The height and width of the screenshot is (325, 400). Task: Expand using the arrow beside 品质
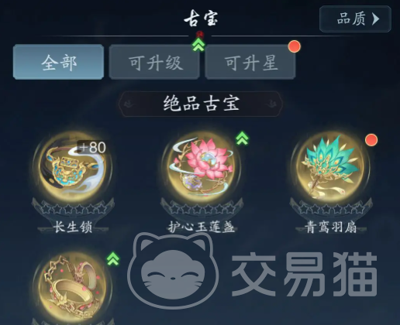(376, 19)
